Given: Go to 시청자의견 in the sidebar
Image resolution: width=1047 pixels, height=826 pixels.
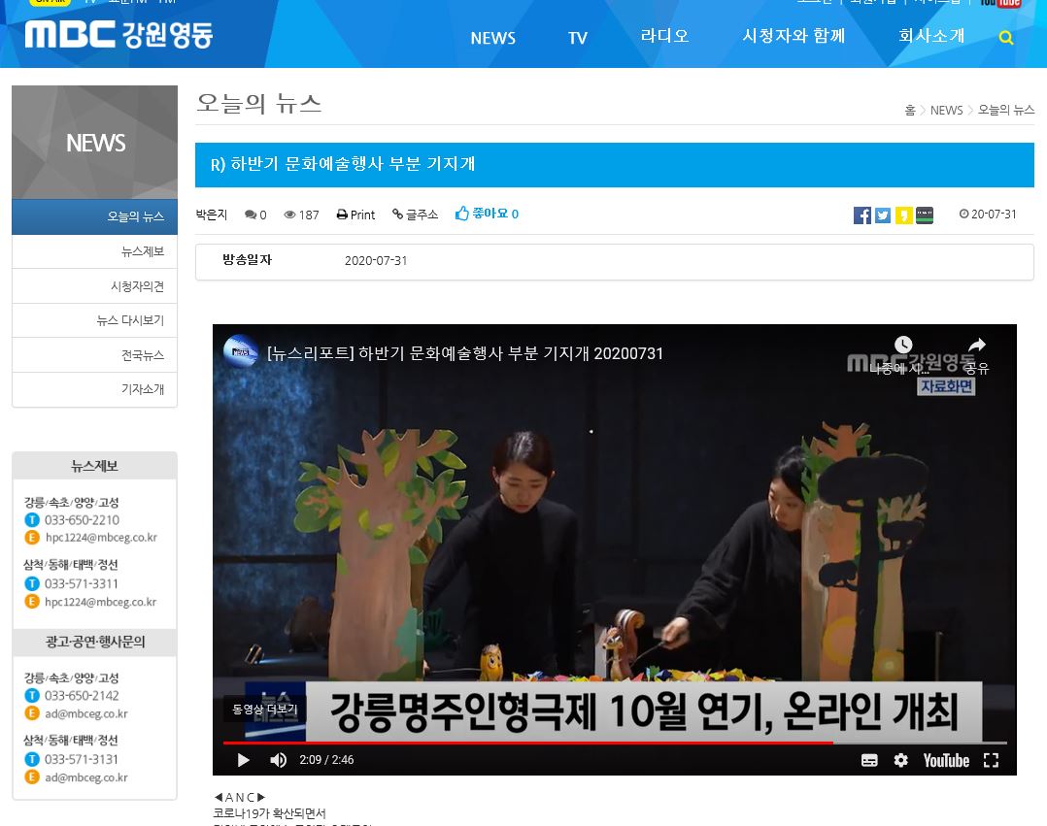Looking at the screenshot, I should pyautogui.click(x=95, y=286).
